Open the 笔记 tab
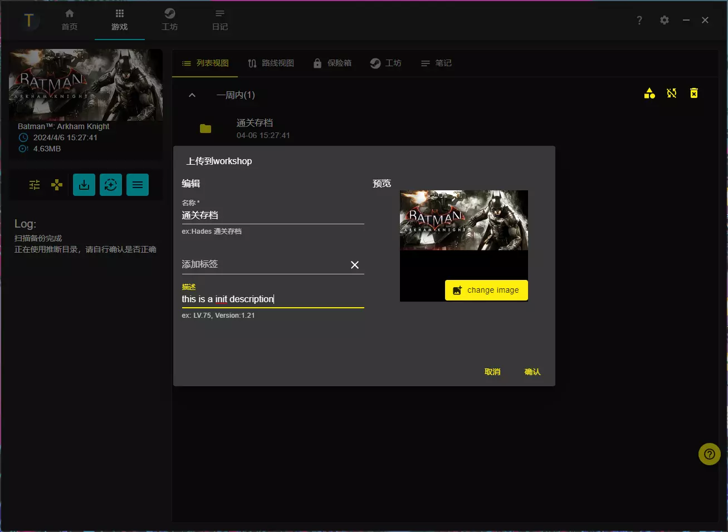The height and width of the screenshot is (532, 728). pyautogui.click(x=436, y=63)
